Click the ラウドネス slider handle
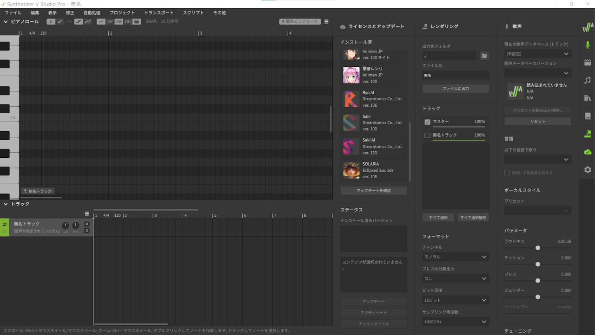 pos(538,248)
